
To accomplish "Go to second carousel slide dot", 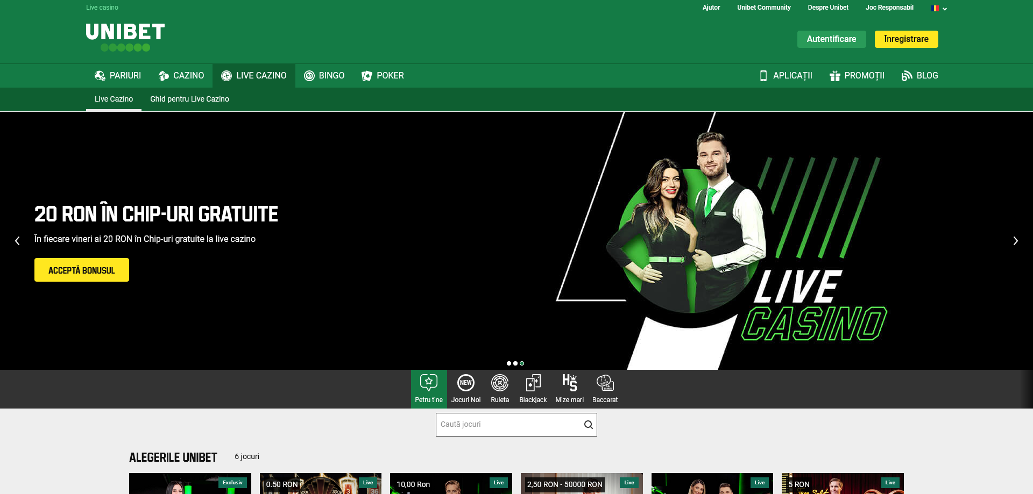I will pos(515,363).
